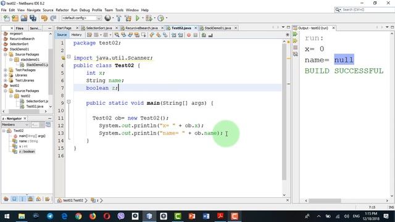This screenshot has width=395, height=222.
Task: Click the editor vertical scrollbar
Action: click(x=284, y=111)
